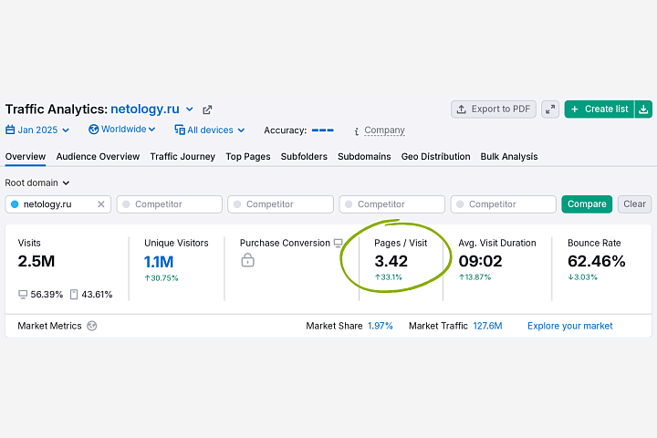Click the Visits 2.5M value

(36, 261)
